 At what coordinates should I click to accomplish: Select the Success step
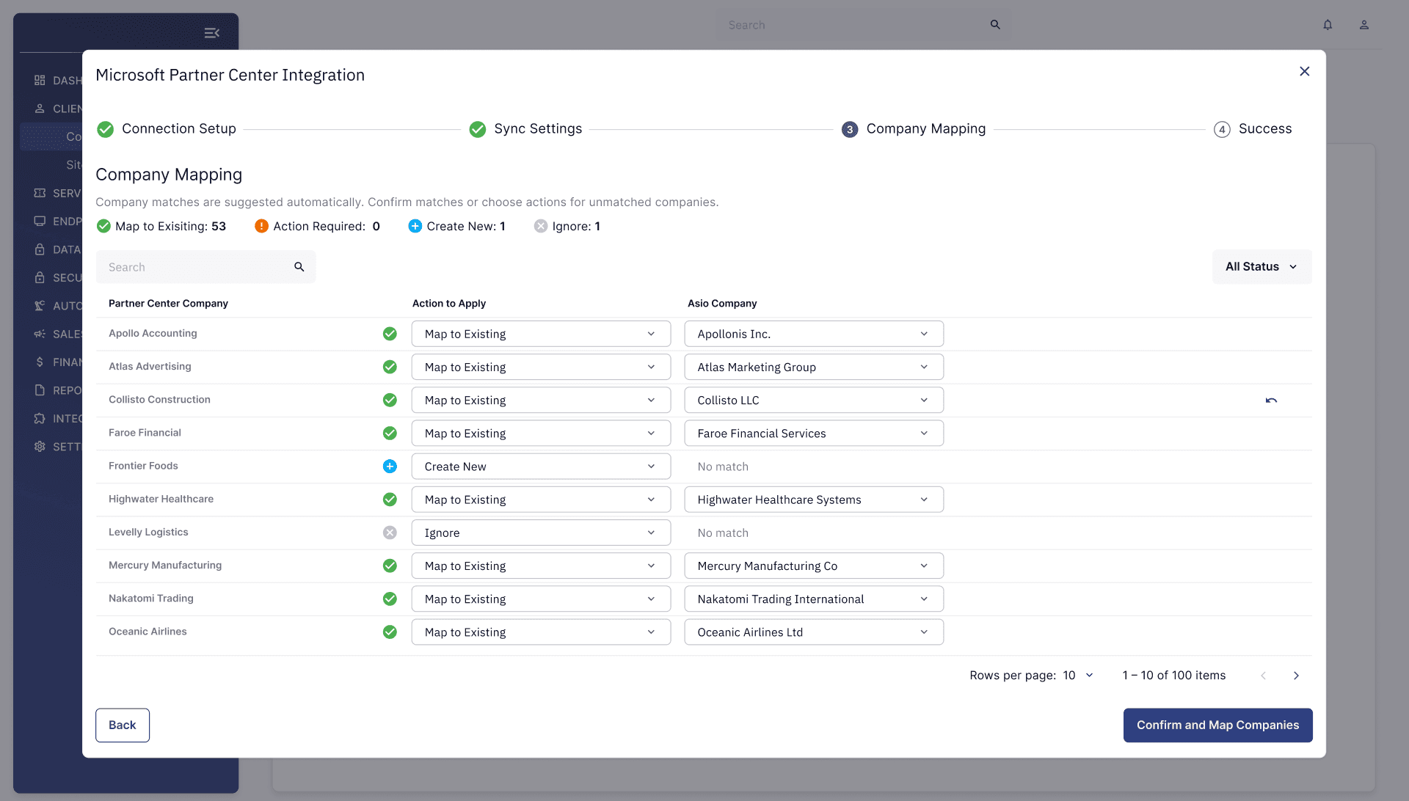point(1253,129)
